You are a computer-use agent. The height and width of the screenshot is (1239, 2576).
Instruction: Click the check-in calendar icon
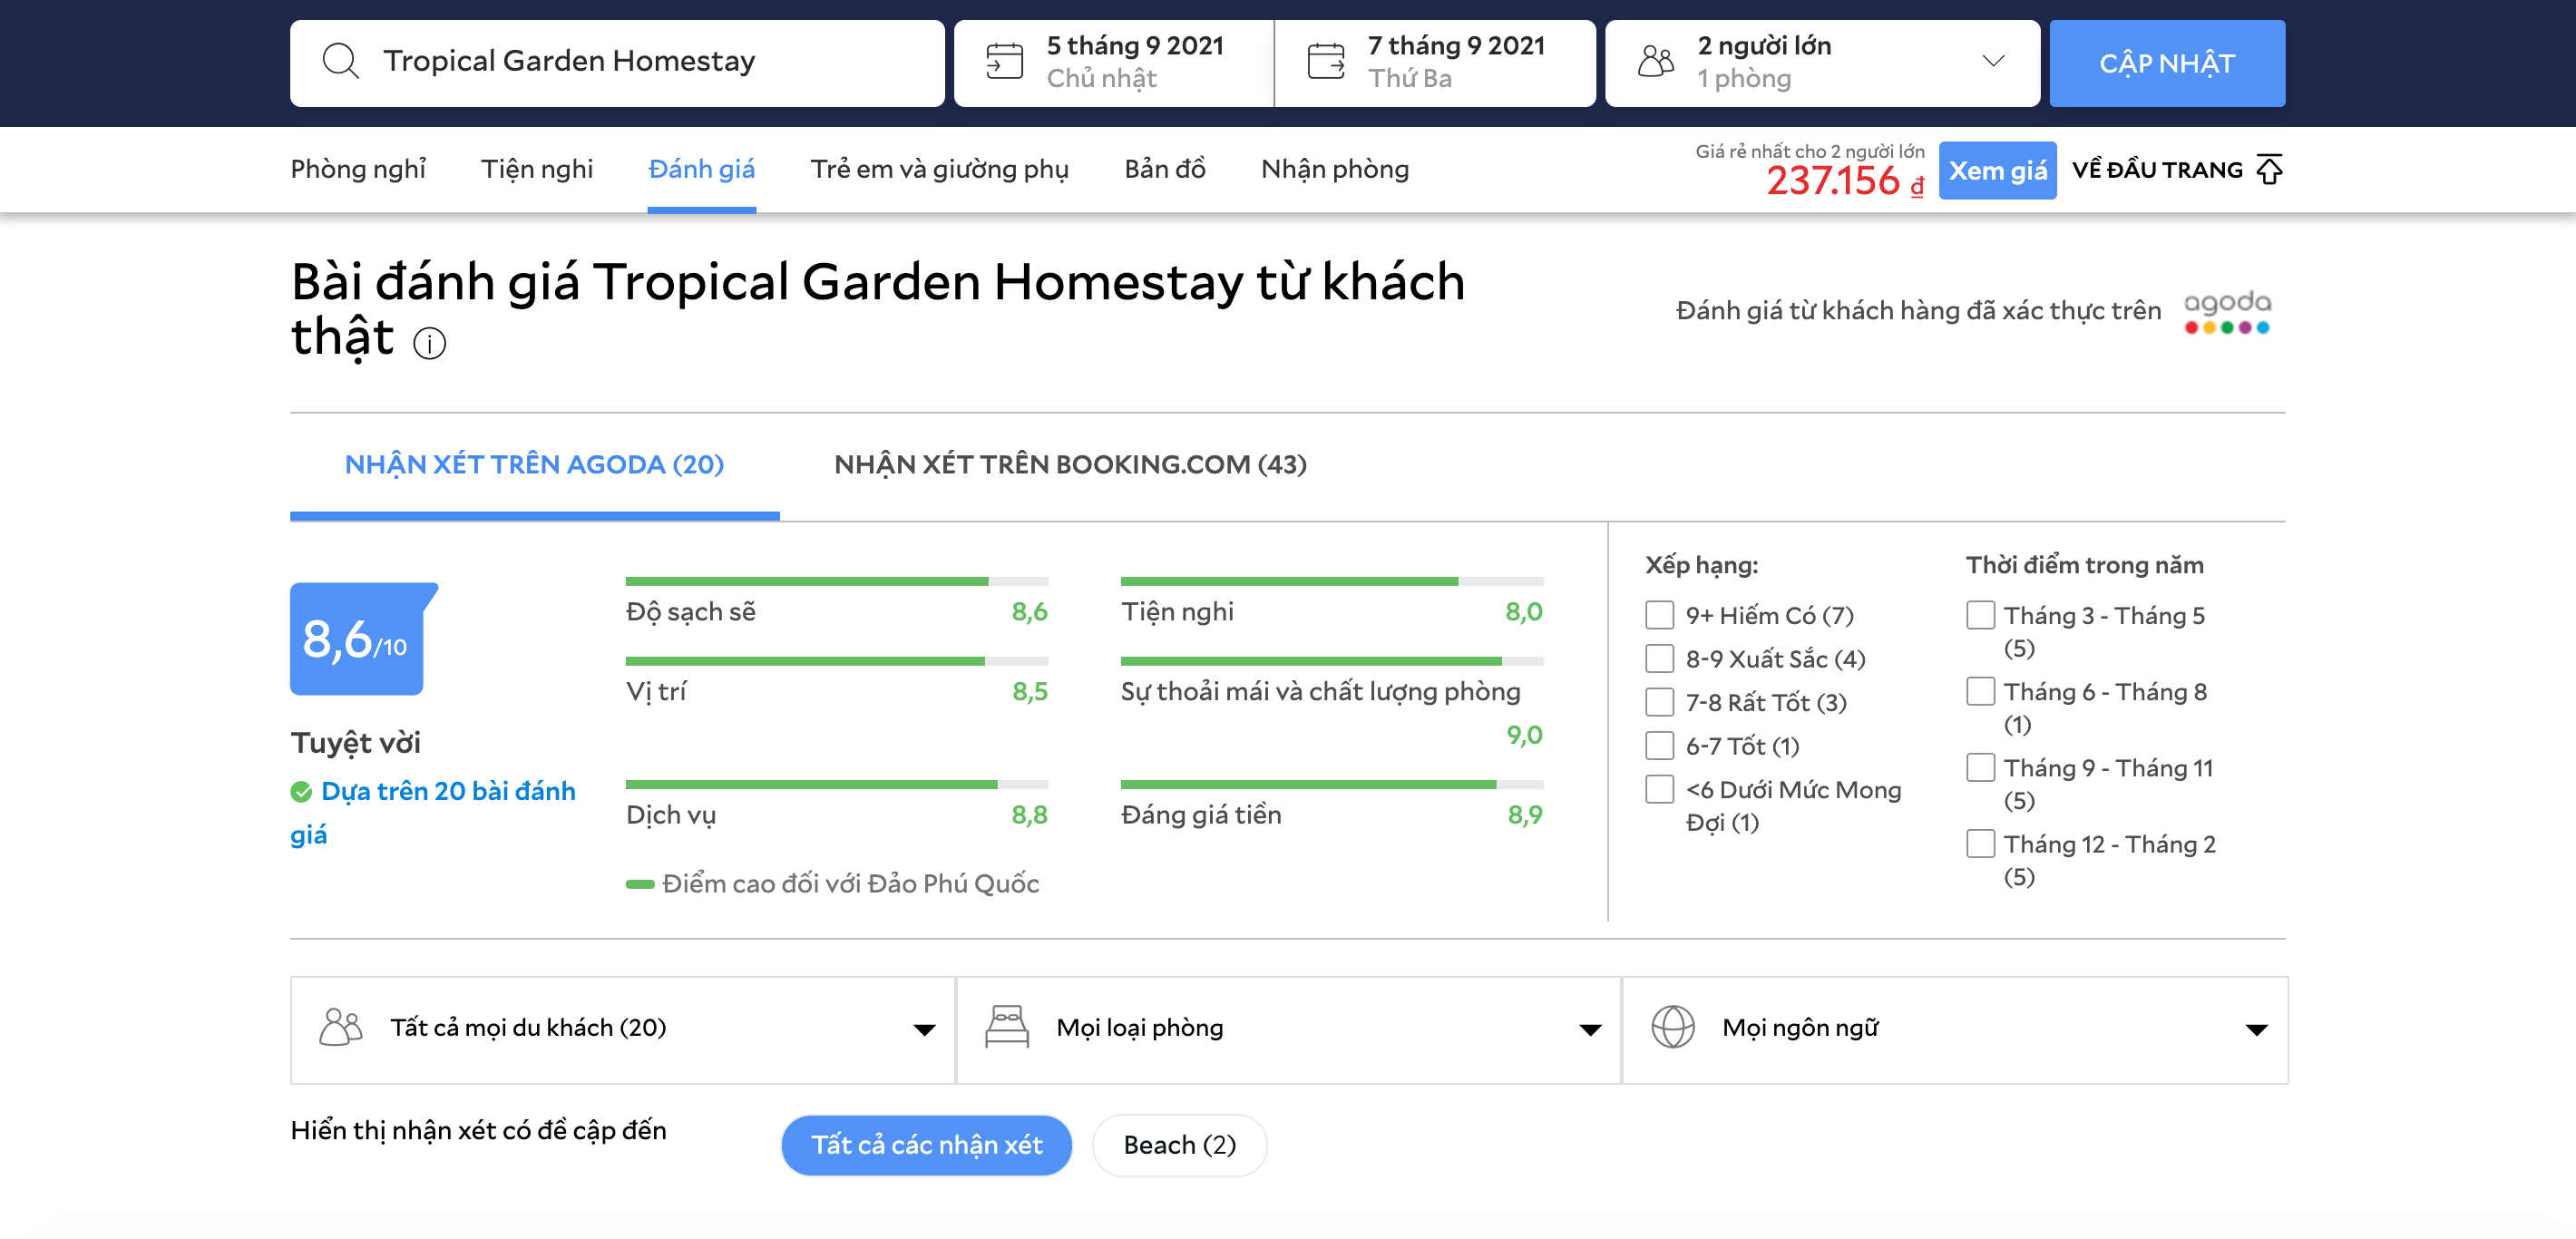point(1004,61)
